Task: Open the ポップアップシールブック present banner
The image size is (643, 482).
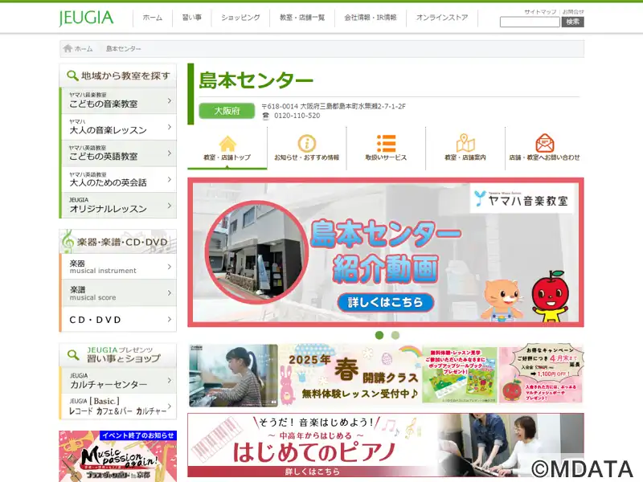Action: (460, 375)
